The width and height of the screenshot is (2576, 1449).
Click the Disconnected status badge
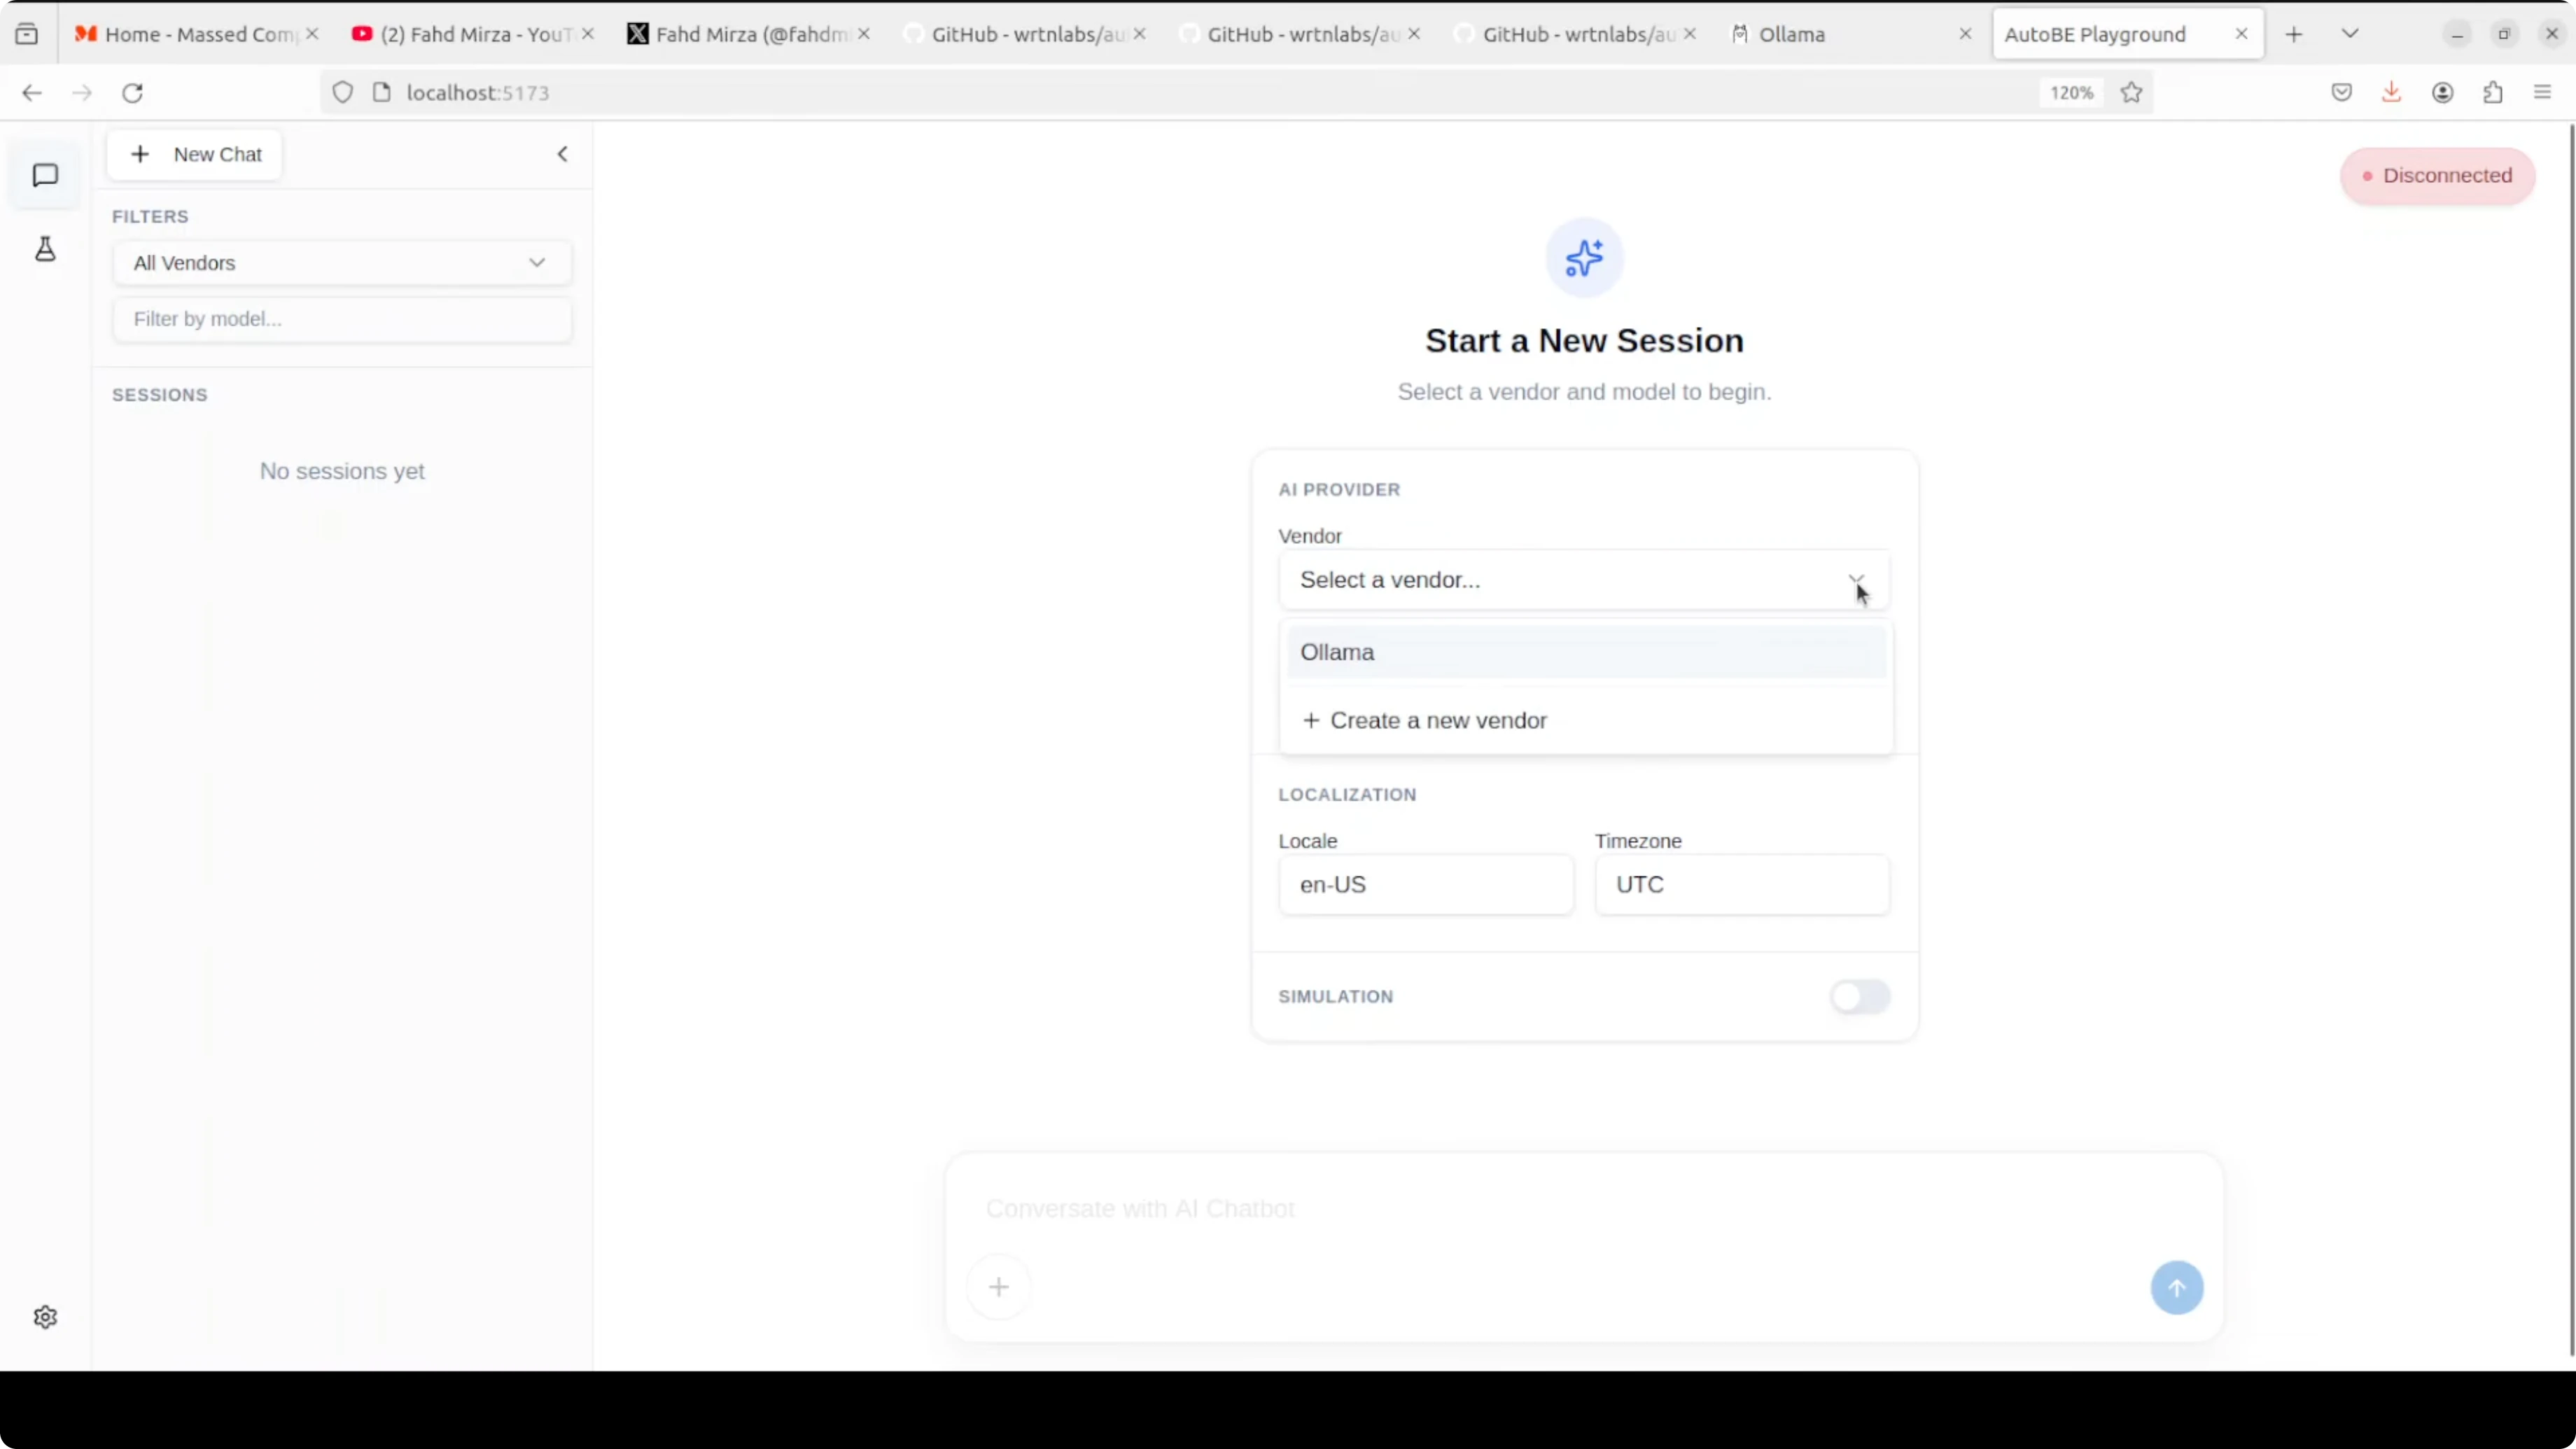pyautogui.click(x=2436, y=176)
